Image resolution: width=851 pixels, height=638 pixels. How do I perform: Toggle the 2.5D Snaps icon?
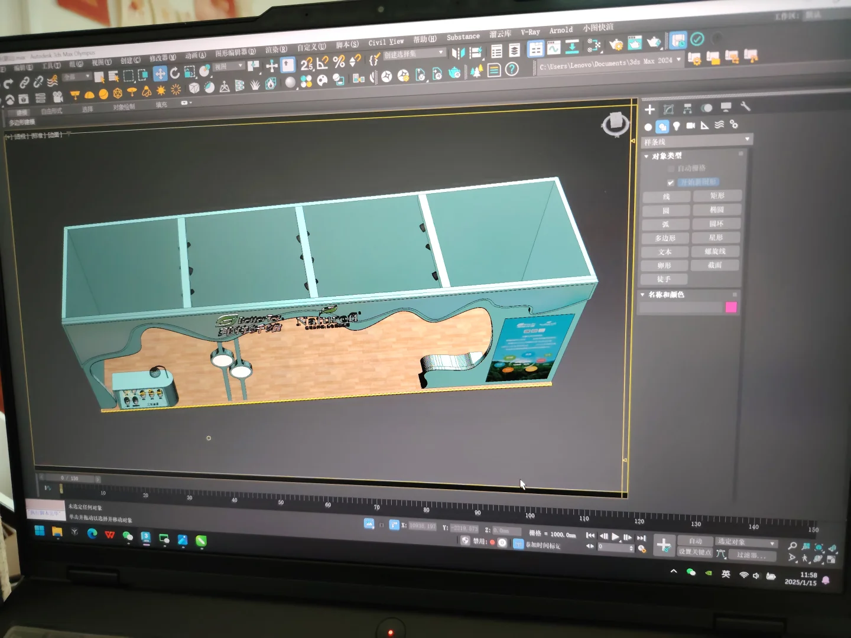pyautogui.click(x=307, y=64)
